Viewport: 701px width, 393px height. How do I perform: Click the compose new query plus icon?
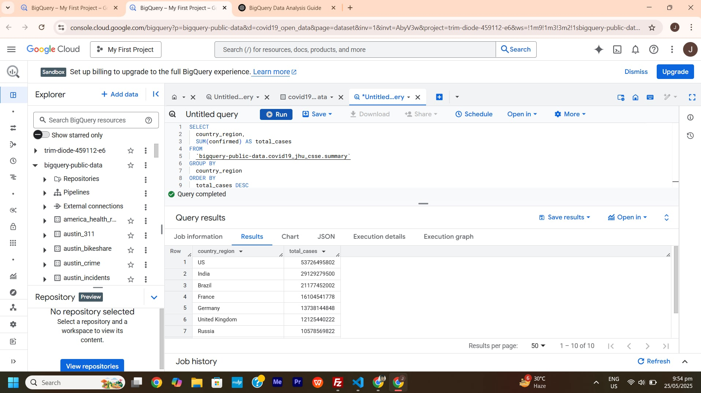click(x=439, y=97)
